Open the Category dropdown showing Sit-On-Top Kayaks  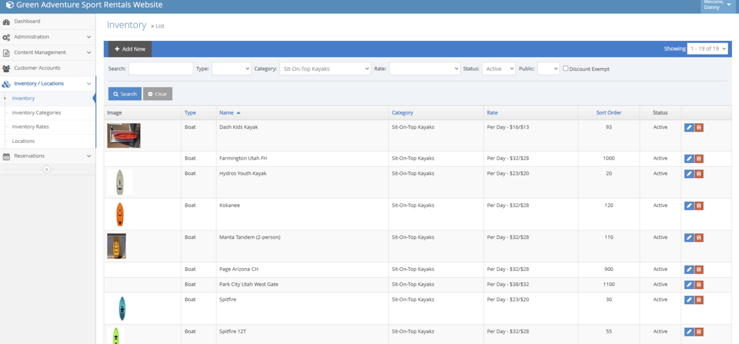point(325,69)
